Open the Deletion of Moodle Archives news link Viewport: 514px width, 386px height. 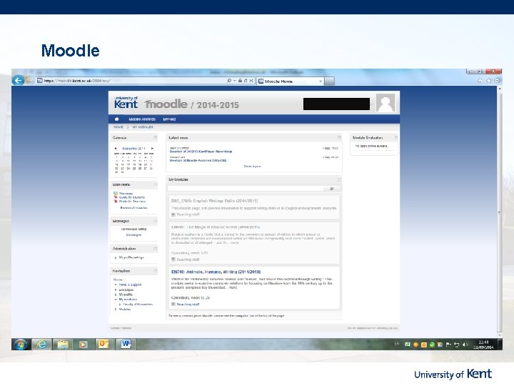tap(198, 161)
